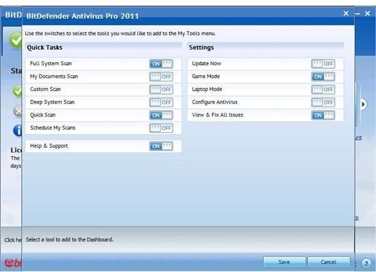Click the grey X status icon

pyautogui.click(x=18, y=111)
